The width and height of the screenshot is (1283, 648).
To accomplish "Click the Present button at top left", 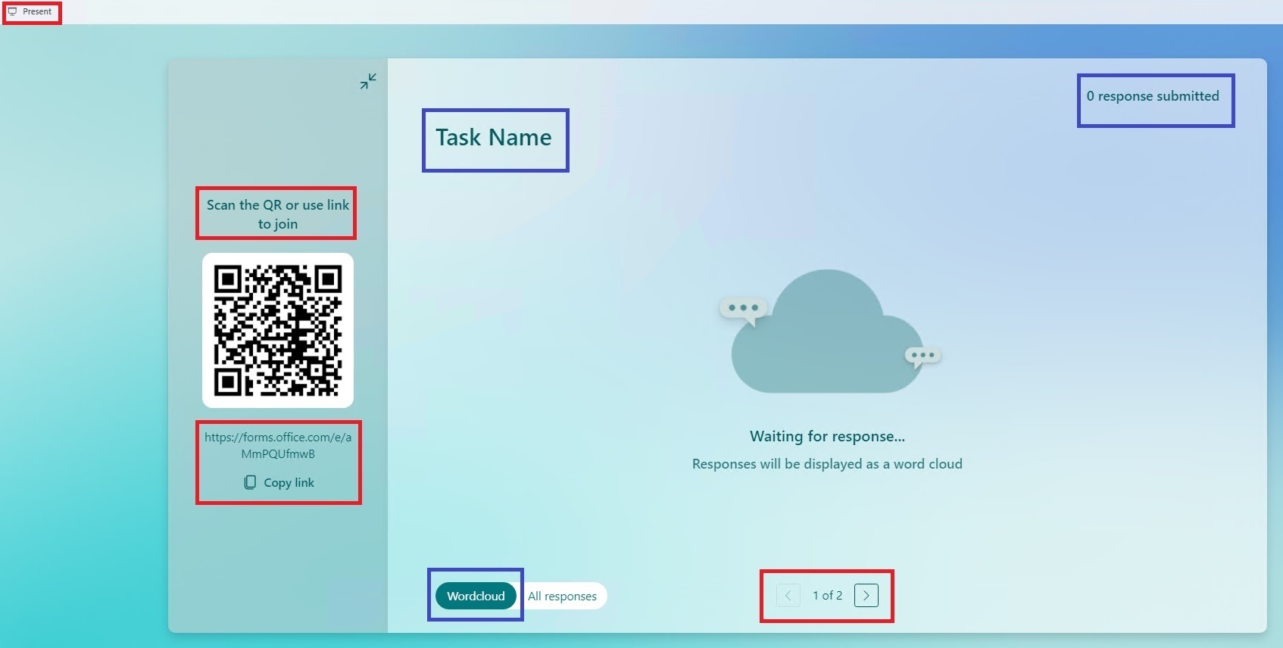I will click(x=30, y=11).
